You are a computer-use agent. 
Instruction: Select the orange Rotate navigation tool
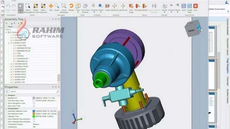(x=71, y=7)
